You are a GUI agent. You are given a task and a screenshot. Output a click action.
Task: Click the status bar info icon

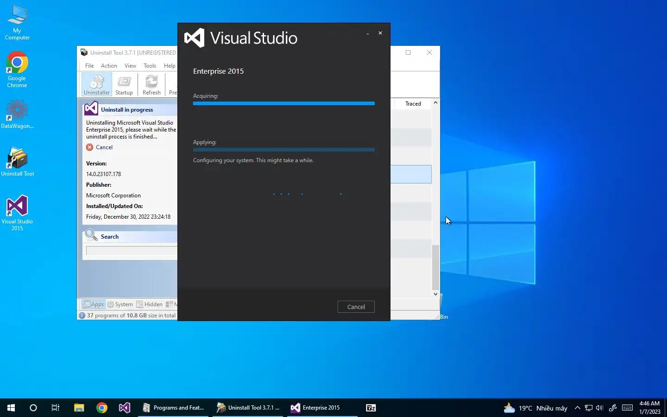coord(82,316)
